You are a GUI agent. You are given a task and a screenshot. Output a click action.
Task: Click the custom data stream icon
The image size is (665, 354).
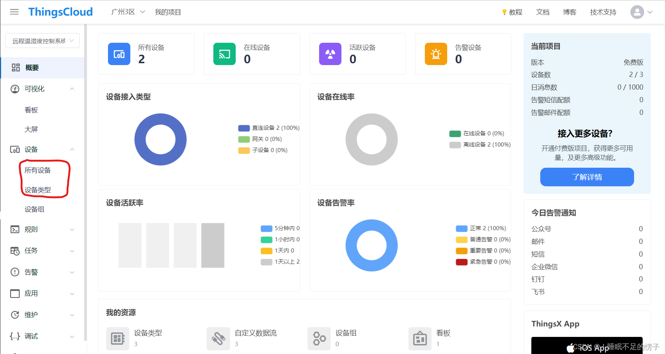218,338
